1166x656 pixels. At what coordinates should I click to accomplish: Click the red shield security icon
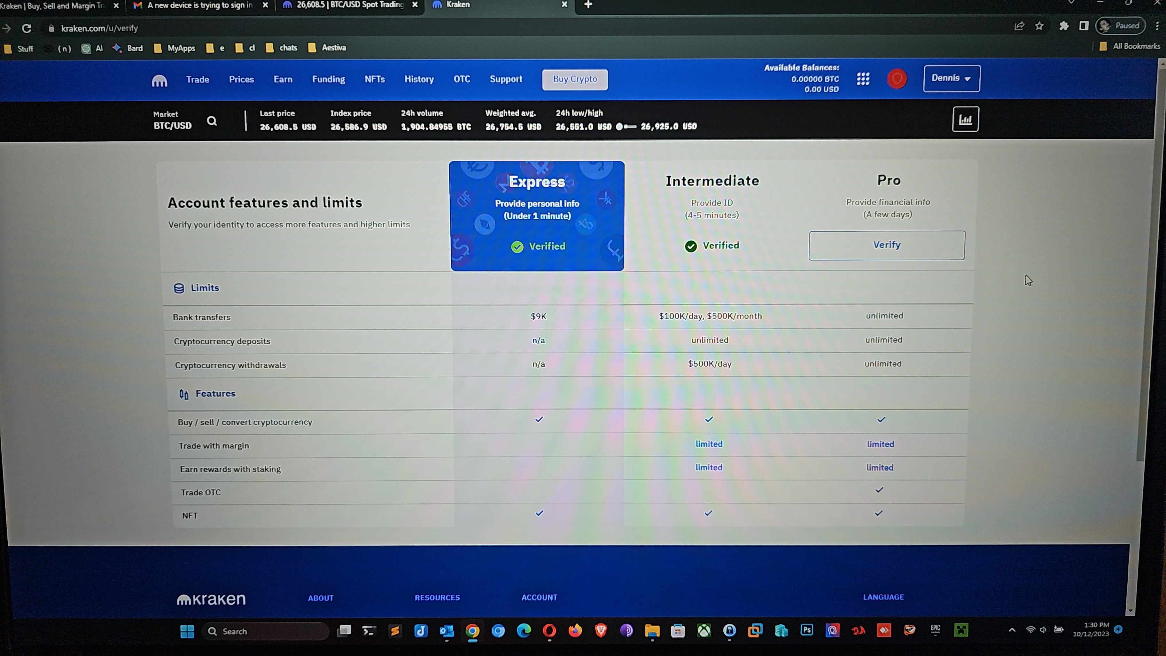click(x=896, y=79)
